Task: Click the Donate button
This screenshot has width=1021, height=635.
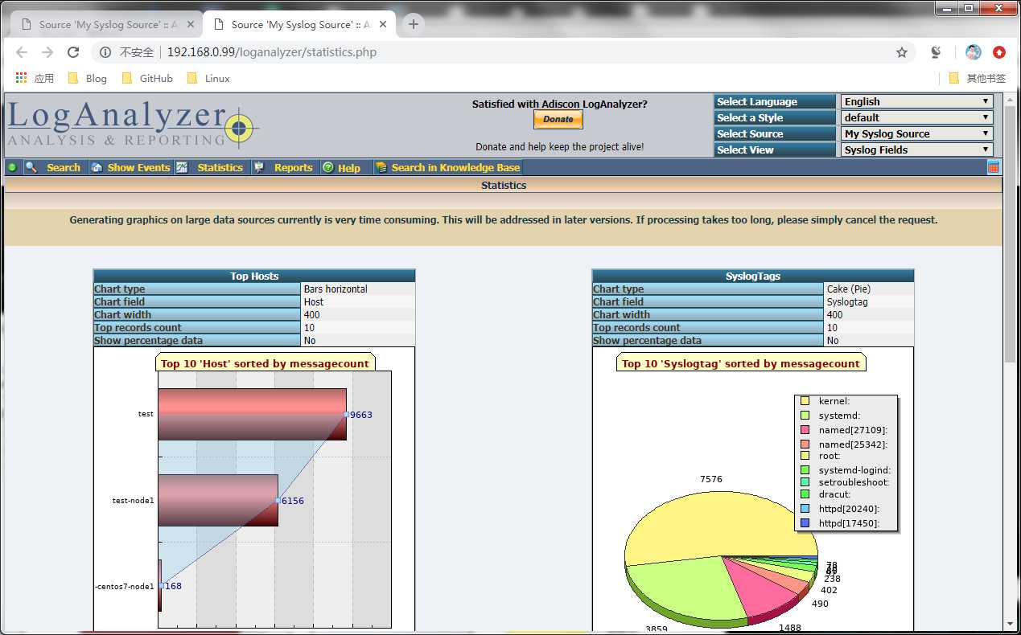Action: pyautogui.click(x=558, y=119)
